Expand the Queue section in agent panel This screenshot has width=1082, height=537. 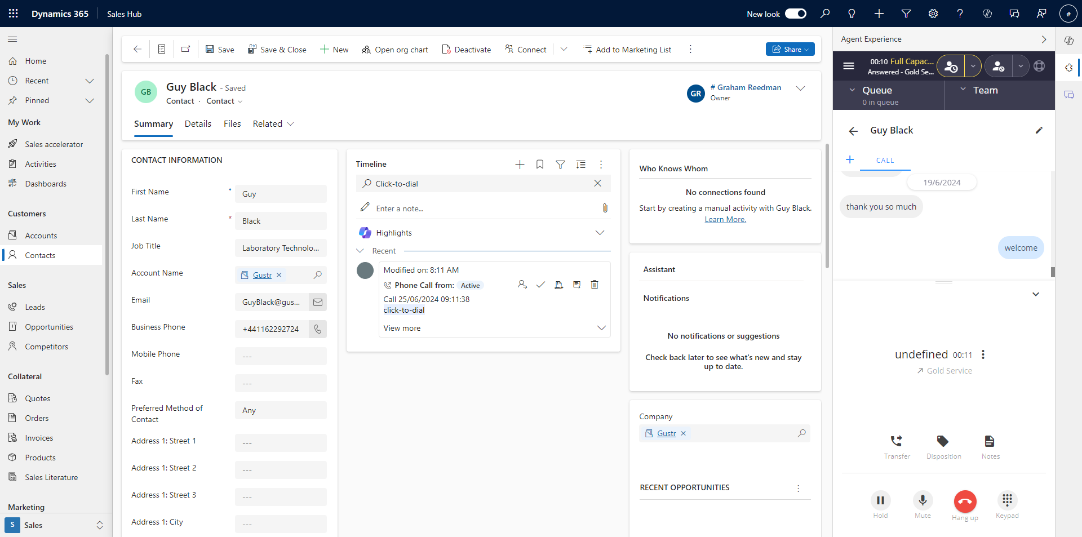coord(852,90)
